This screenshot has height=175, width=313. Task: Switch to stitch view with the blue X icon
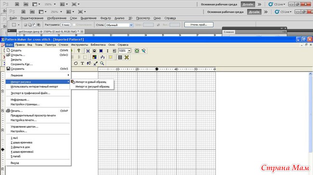tap(88, 51)
